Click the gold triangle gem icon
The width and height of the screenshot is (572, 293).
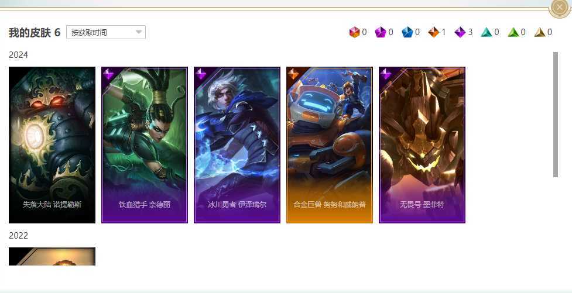540,32
